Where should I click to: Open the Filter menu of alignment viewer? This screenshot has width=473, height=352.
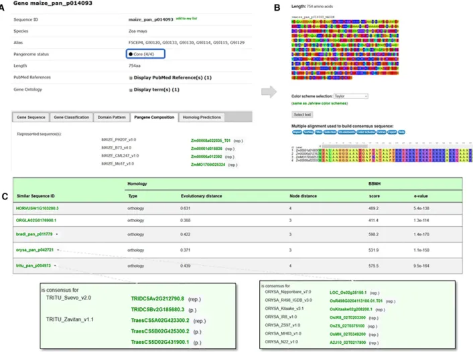pos(318,132)
